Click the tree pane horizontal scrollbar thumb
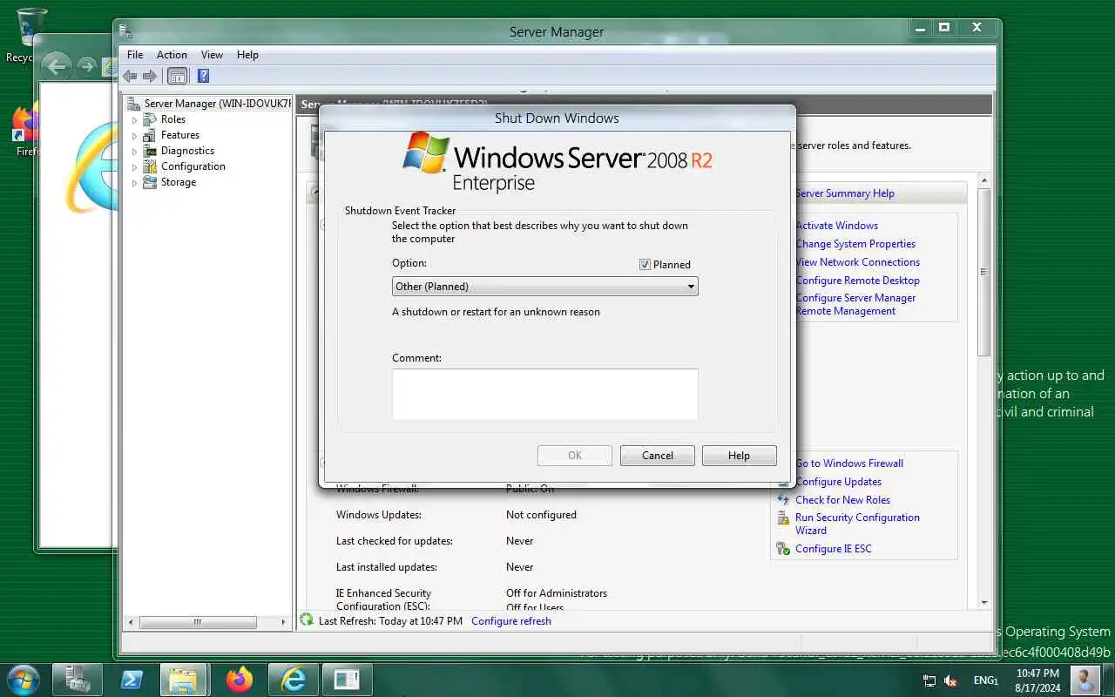The height and width of the screenshot is (697, 1115). (198, 622)
